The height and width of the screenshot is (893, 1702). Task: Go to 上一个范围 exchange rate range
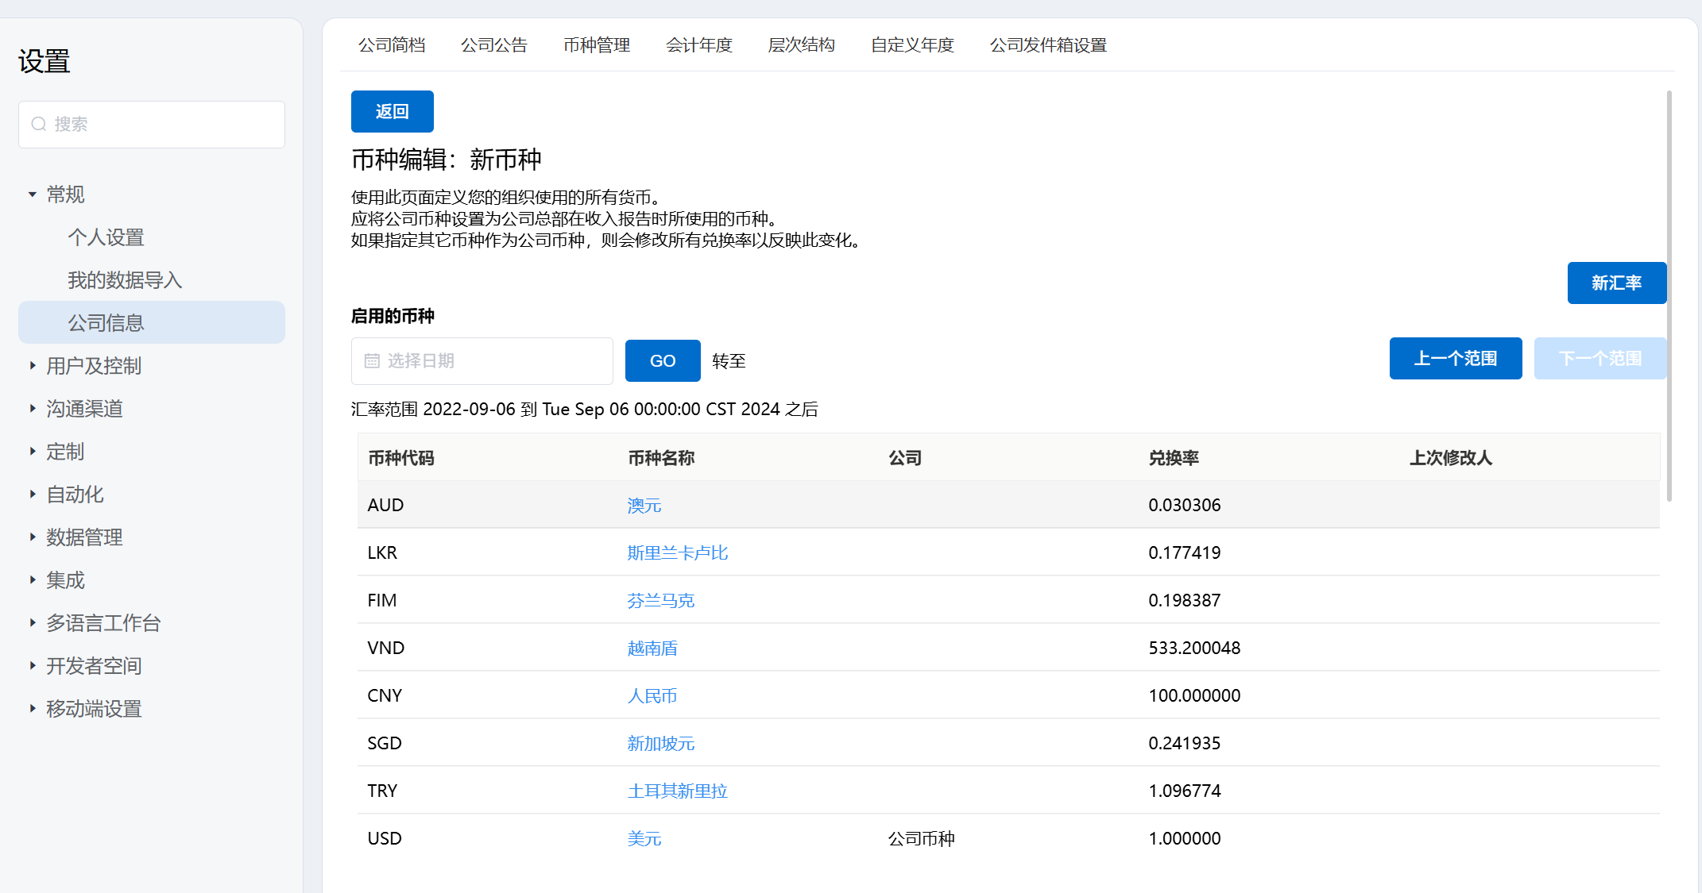[1455, 359]
